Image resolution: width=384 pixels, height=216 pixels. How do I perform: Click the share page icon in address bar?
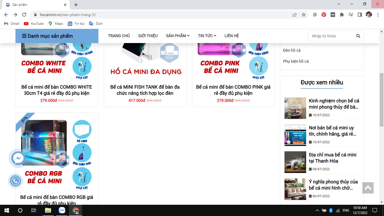tap(295, 15)
